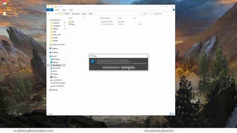237x133 pixels.
Task: Open Creative Cloud Files in sidebar
Action: click(58, 45)
